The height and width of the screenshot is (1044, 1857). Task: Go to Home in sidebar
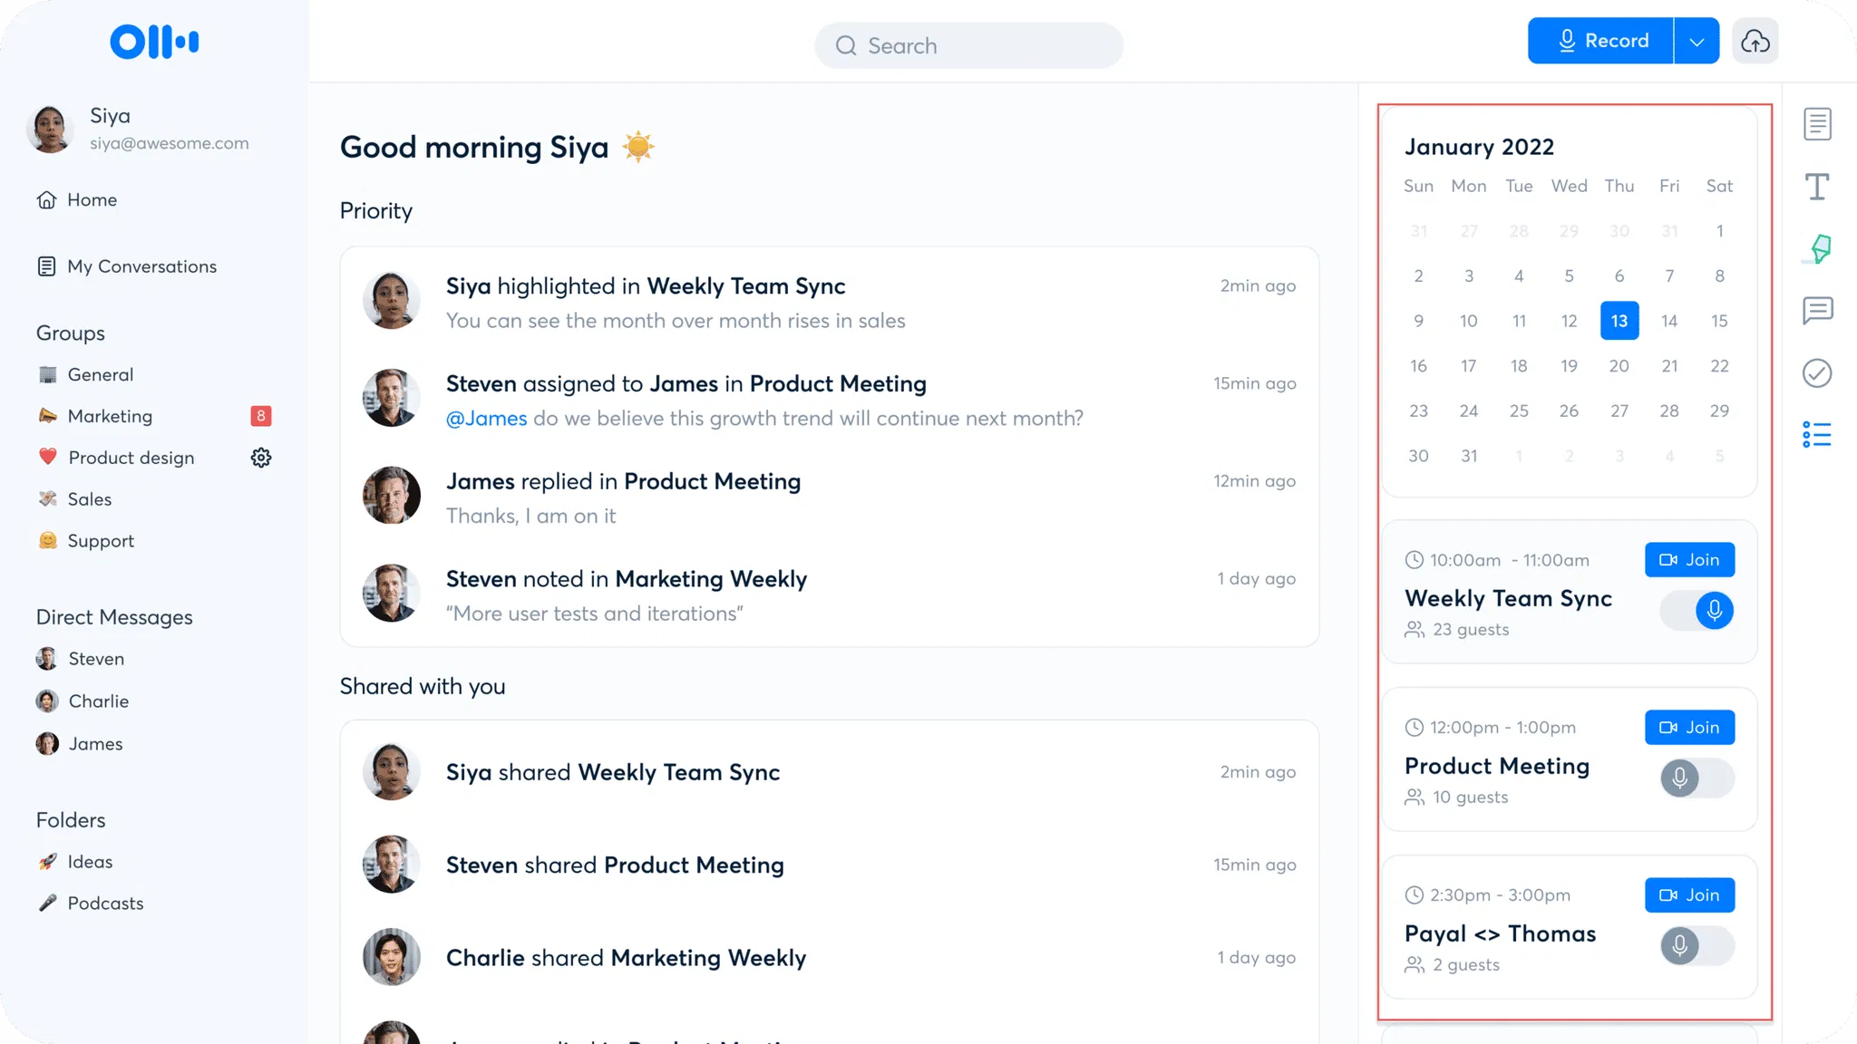click(x=91, y=199)
